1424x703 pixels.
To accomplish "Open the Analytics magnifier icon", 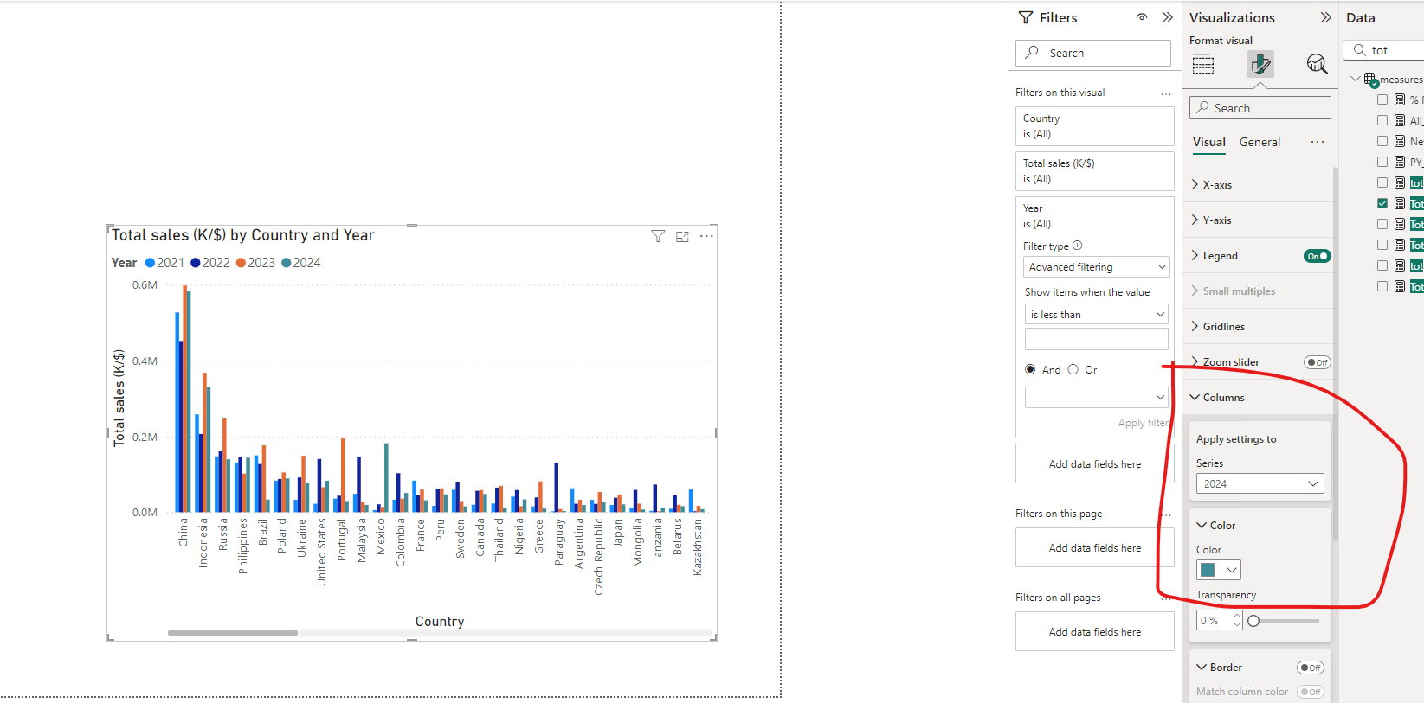I will pos(1317,64).
